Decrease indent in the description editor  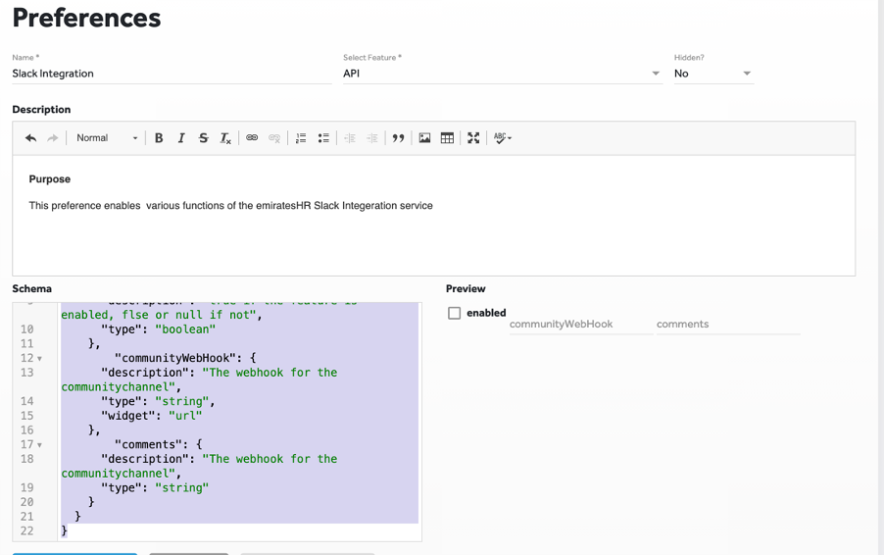(350, 138)
